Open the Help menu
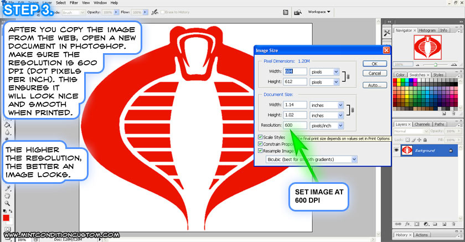The width and height of the screenshot is (465, 242). coord(114,3)
